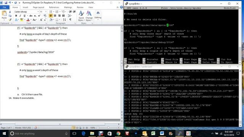This screenshot has height=137, width=244.
Task: Switch to the View ribbon tab
Action: 91,7
